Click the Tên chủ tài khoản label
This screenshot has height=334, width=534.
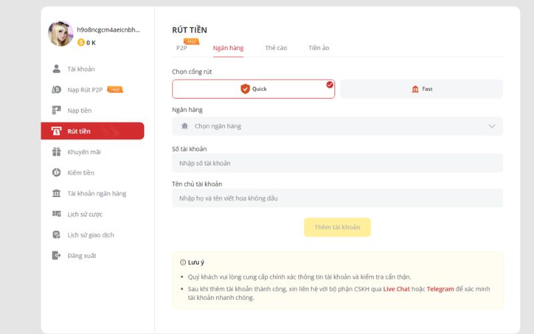pos(197,184)
